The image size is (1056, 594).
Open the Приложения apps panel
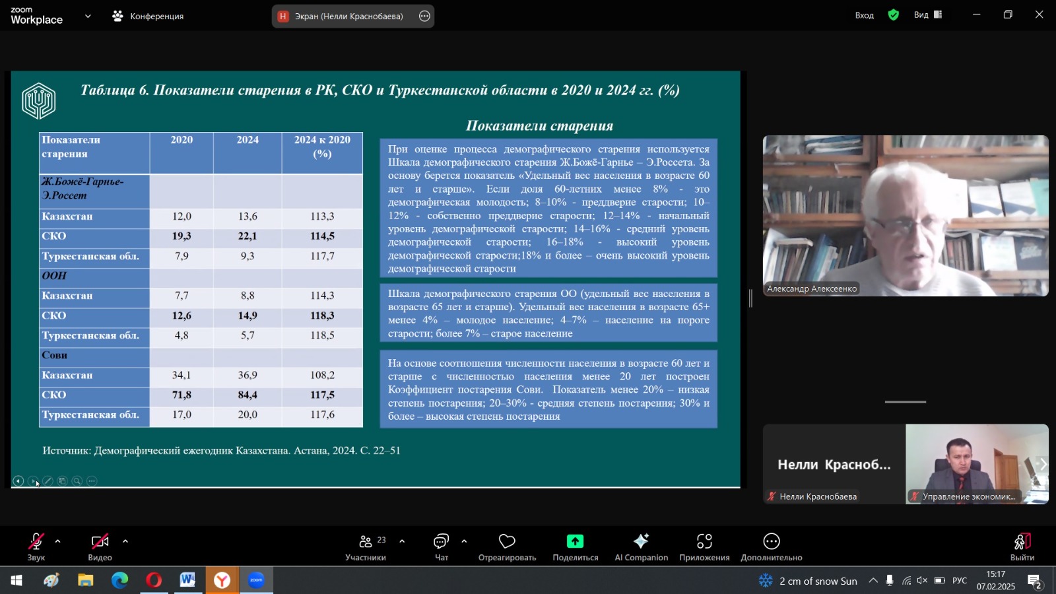[704, 546]
